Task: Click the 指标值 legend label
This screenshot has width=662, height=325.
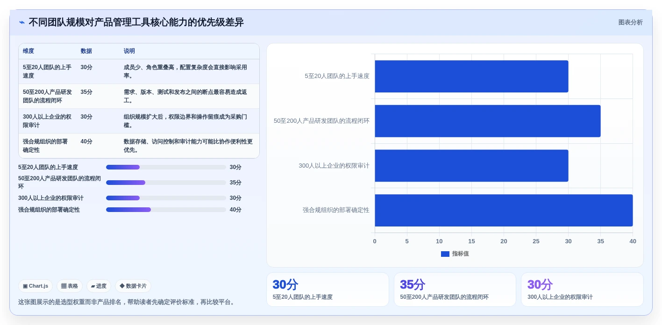Action: tap(460, 254)
